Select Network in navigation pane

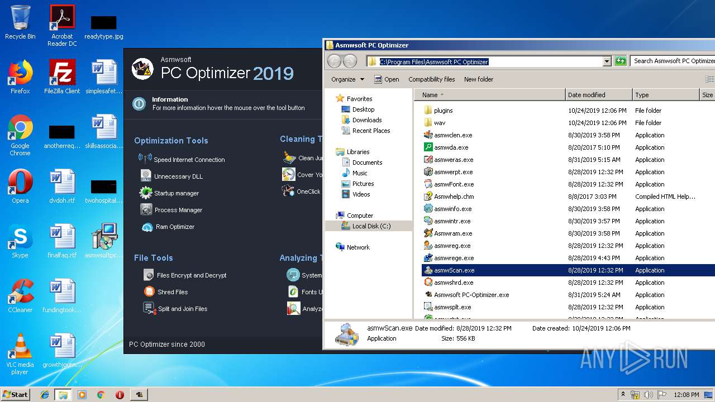[358, 247]
